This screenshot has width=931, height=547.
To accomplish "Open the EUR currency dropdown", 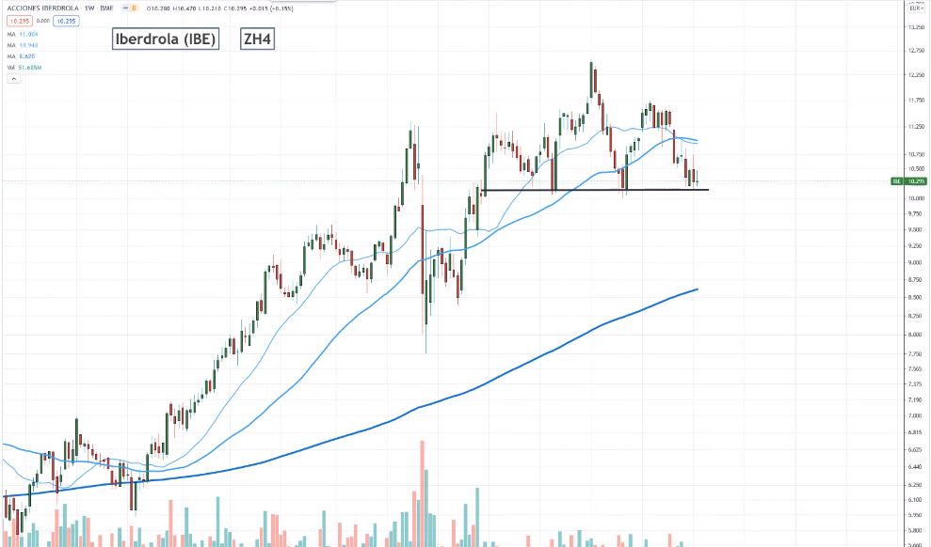I will [917, 6].
